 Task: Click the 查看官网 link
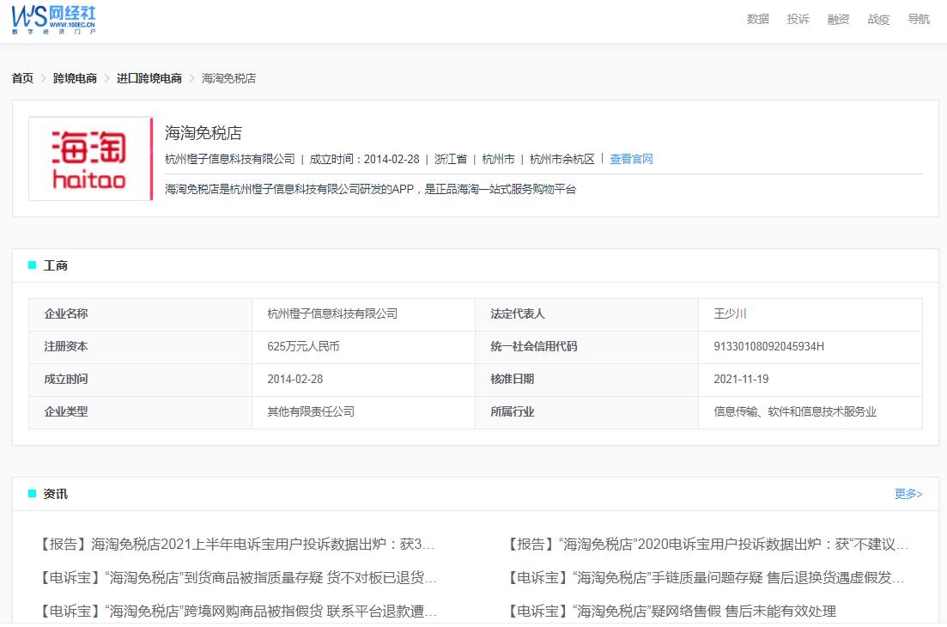631,159
